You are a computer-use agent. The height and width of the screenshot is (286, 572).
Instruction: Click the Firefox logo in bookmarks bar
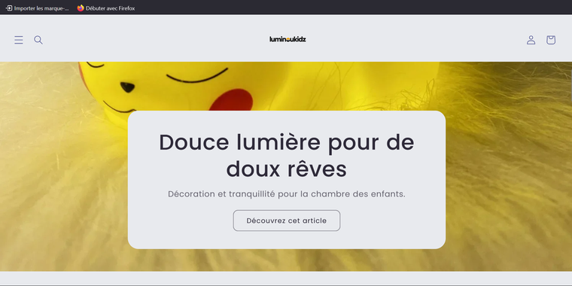[x=81, y=8]
